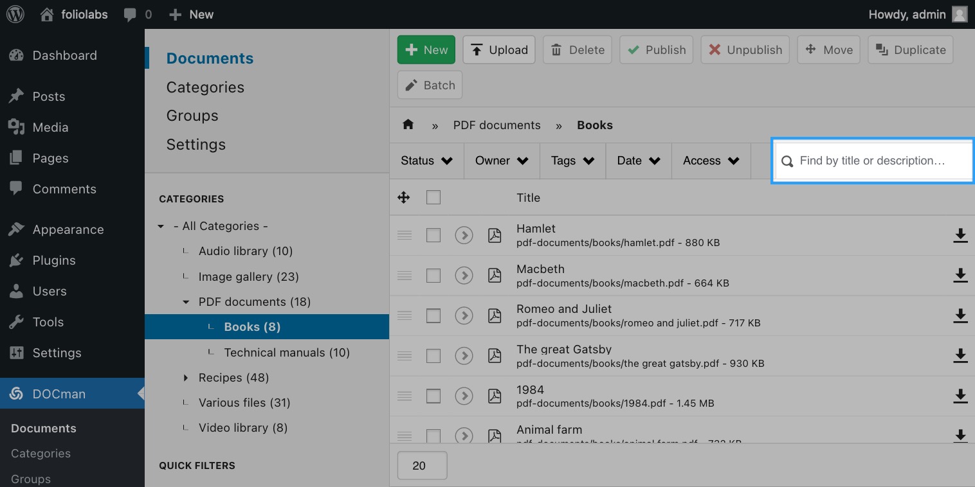Open the Date filter dropdown
Image resolution: width=975 pixels, height=487 pixels.
[639, 161]
